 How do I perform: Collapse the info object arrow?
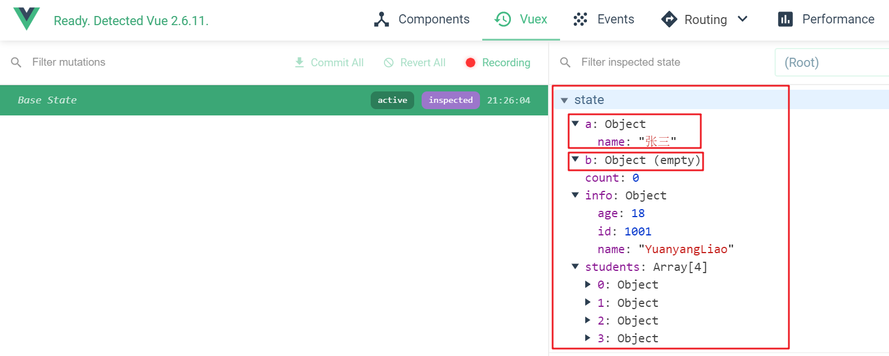tap(575, 195)
